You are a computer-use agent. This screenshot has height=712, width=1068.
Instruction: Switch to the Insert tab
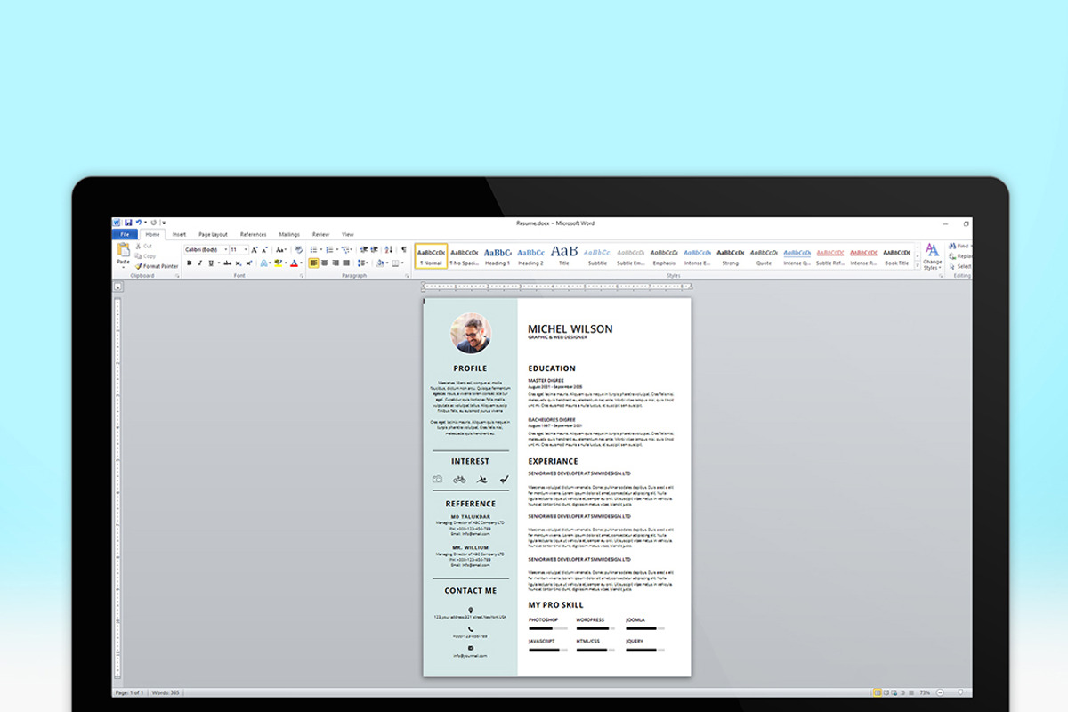pyautogui.click(x=179, y=234)
